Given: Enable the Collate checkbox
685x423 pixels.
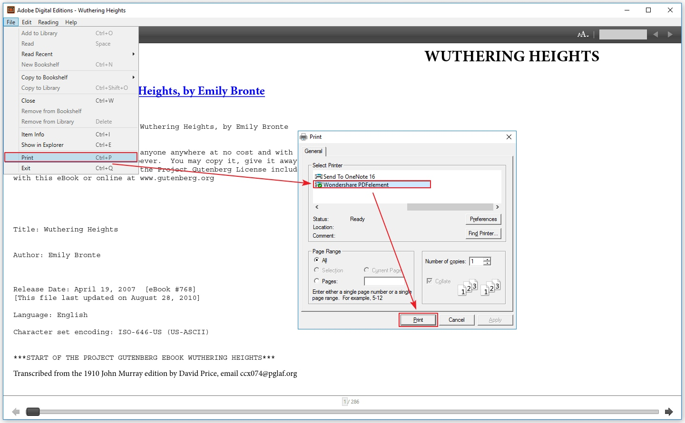Looking at the screenshot, I should [x=430, y=281].
